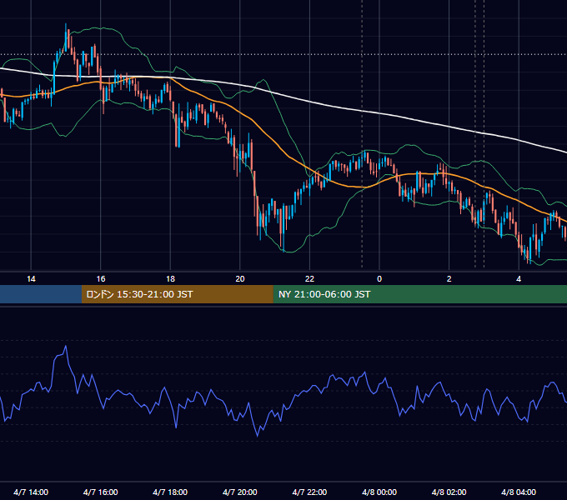Viewport: 567px width, 500px height.
Task: Click the 4/8 00:00 time label
Action: tap(379, 492)
